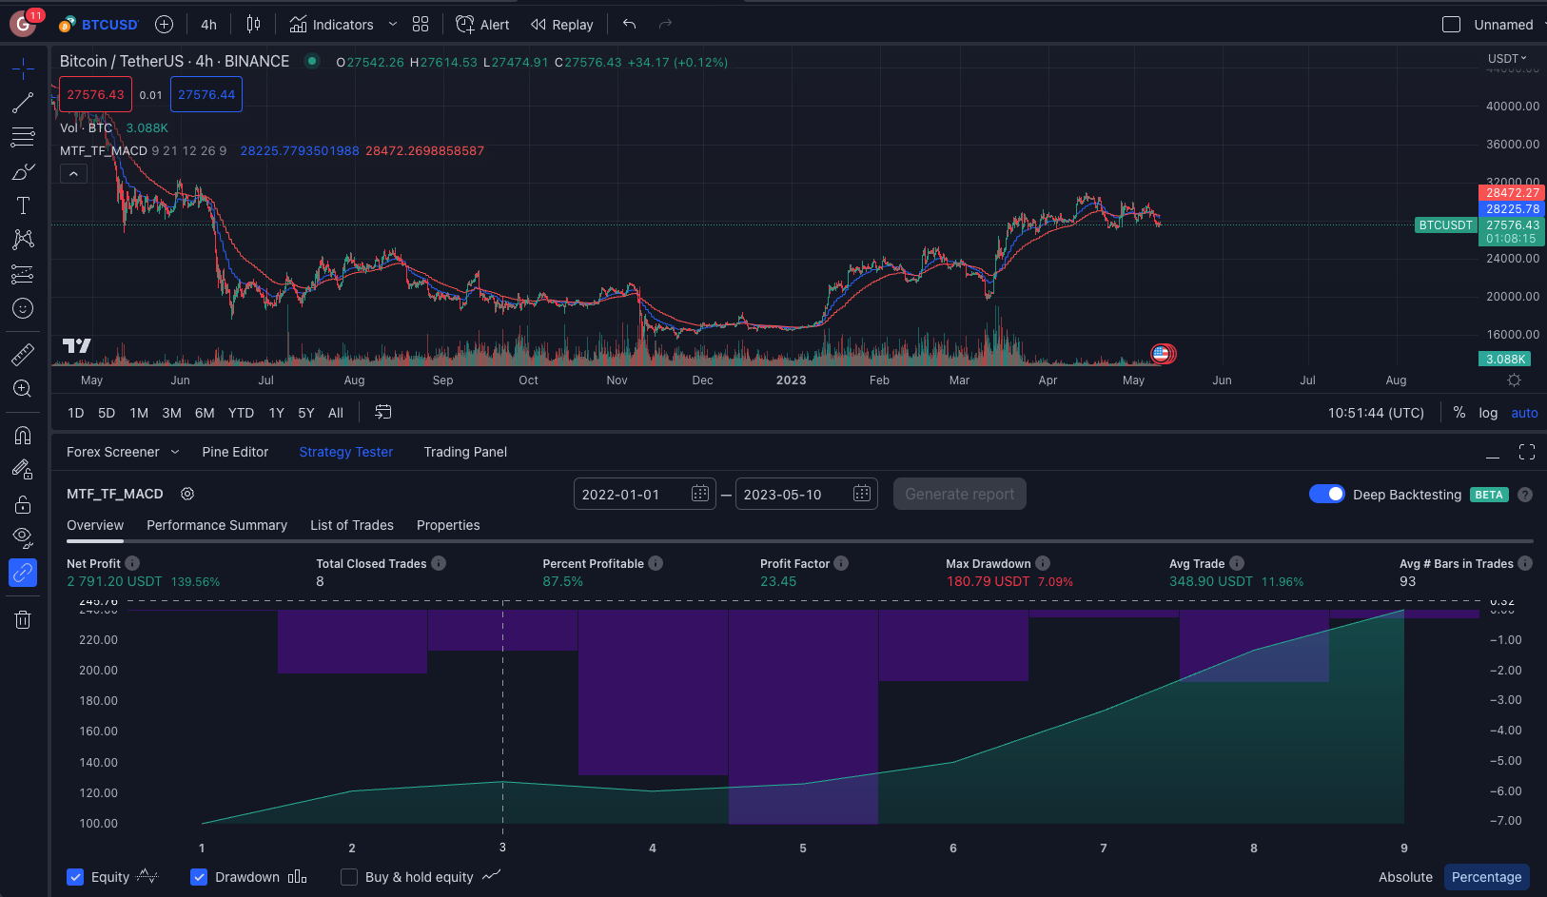The image size is (1547, 897).
Task: Switch chart values to Absolute
Action: point(1405,877)
